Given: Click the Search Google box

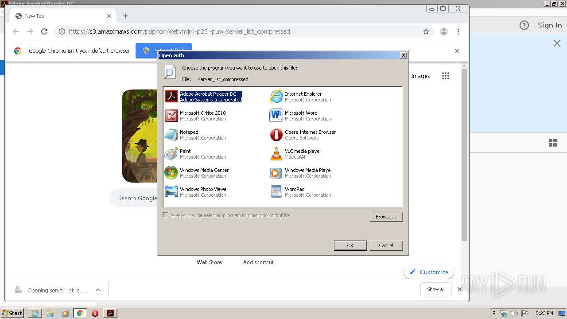Looking at the screenshot, I should [134, 198].
